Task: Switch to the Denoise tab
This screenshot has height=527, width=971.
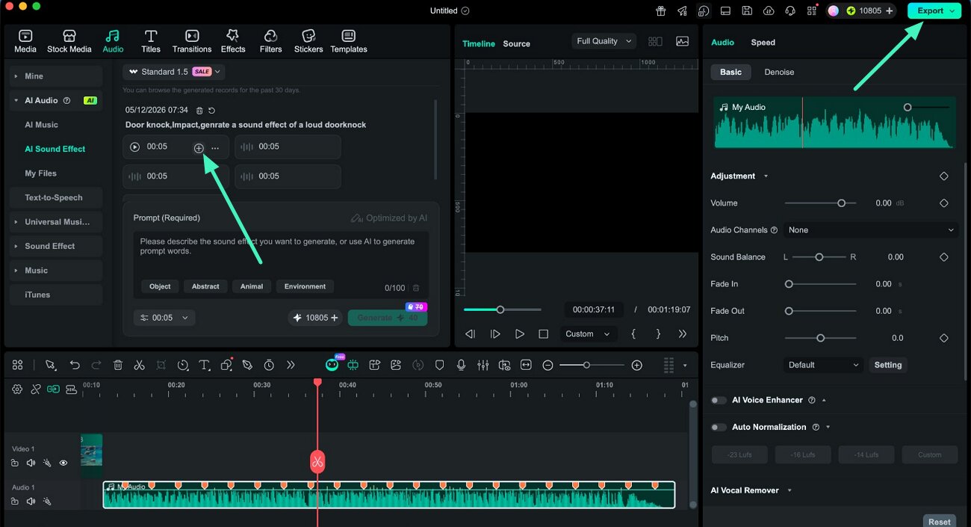Action: [779, 72]
